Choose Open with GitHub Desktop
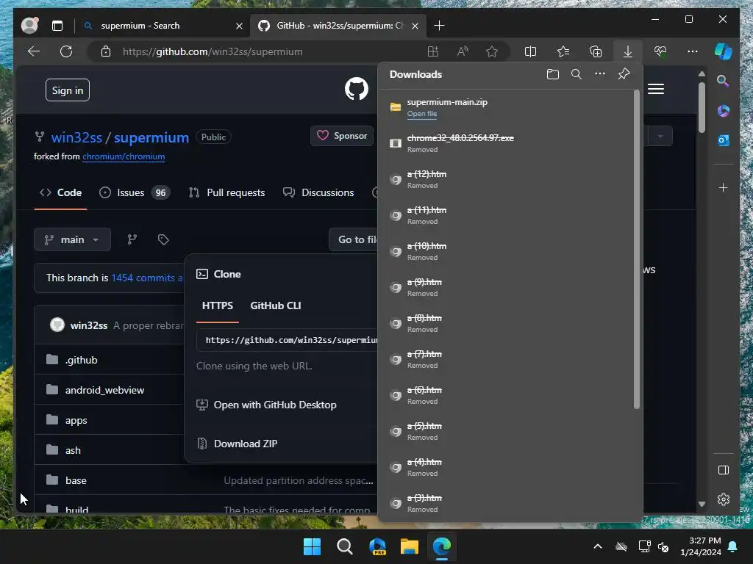The width and height of the screenshot is (753, 564). [275, 405]
